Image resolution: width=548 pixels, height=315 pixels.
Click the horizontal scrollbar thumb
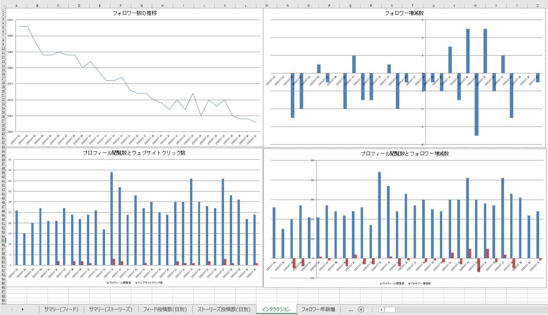390,310
